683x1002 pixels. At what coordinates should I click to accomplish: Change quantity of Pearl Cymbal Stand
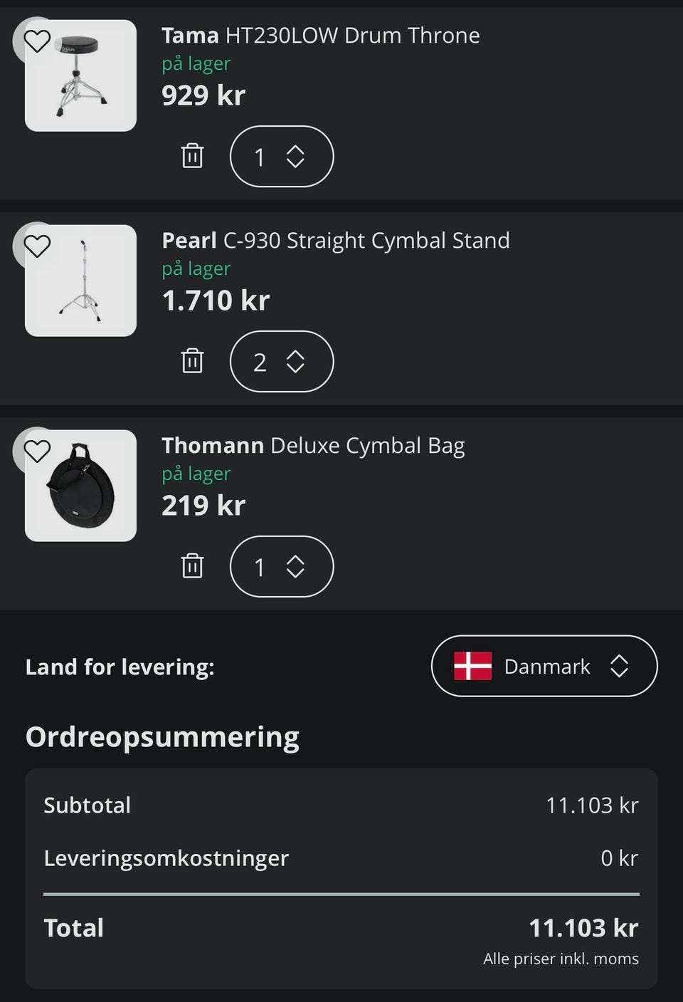coord(282,362)
